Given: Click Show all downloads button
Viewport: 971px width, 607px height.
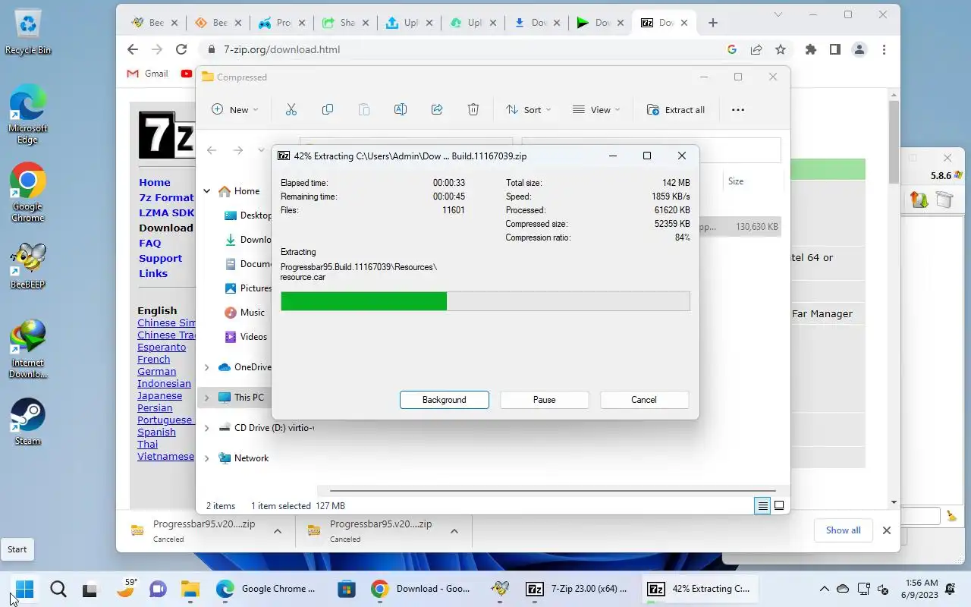Looking at the screenshot, I should pyautogui.click(x=843, y=530).
